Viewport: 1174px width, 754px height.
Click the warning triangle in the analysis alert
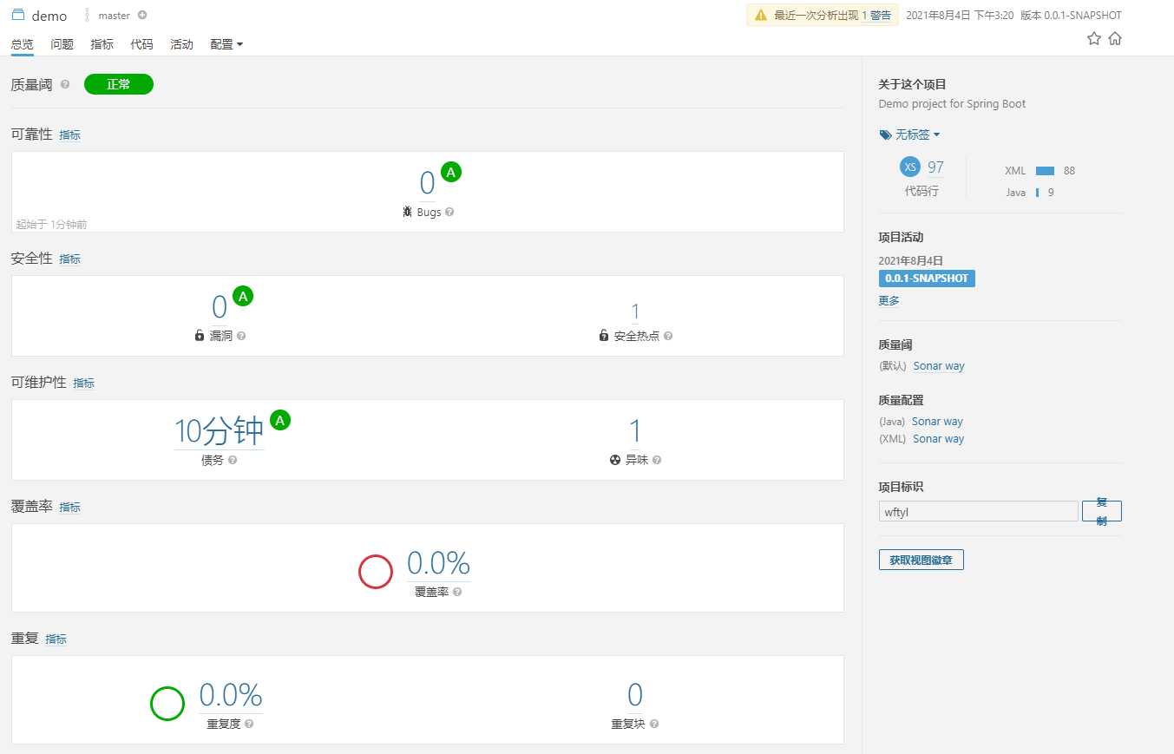tap(761, 15)
